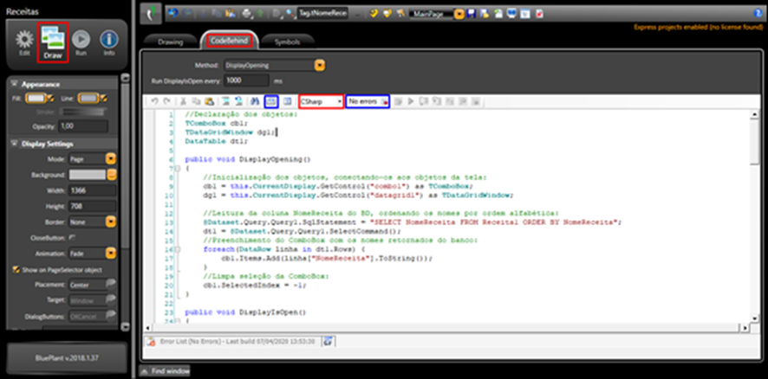The image size is (768, 379).
Task: Click the Find window button
Action: pos(166,370)
